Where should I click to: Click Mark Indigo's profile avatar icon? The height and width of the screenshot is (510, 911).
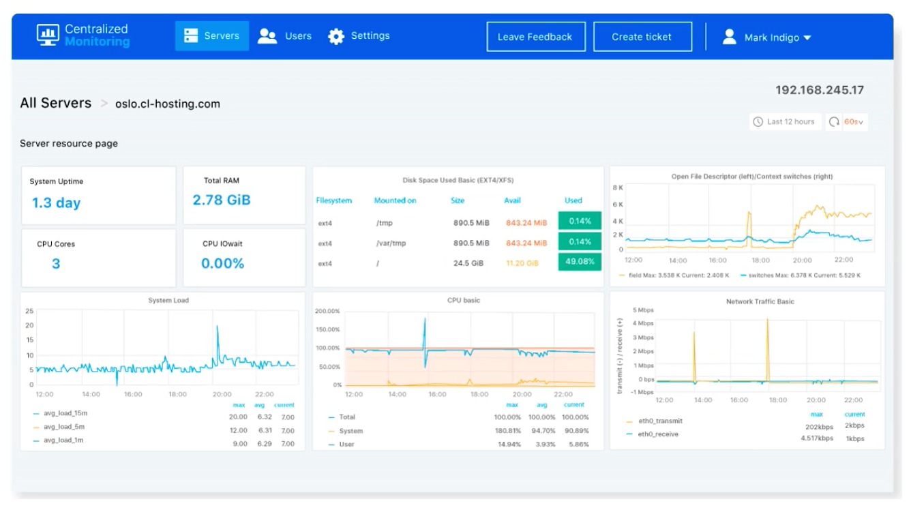coord(730,37)
